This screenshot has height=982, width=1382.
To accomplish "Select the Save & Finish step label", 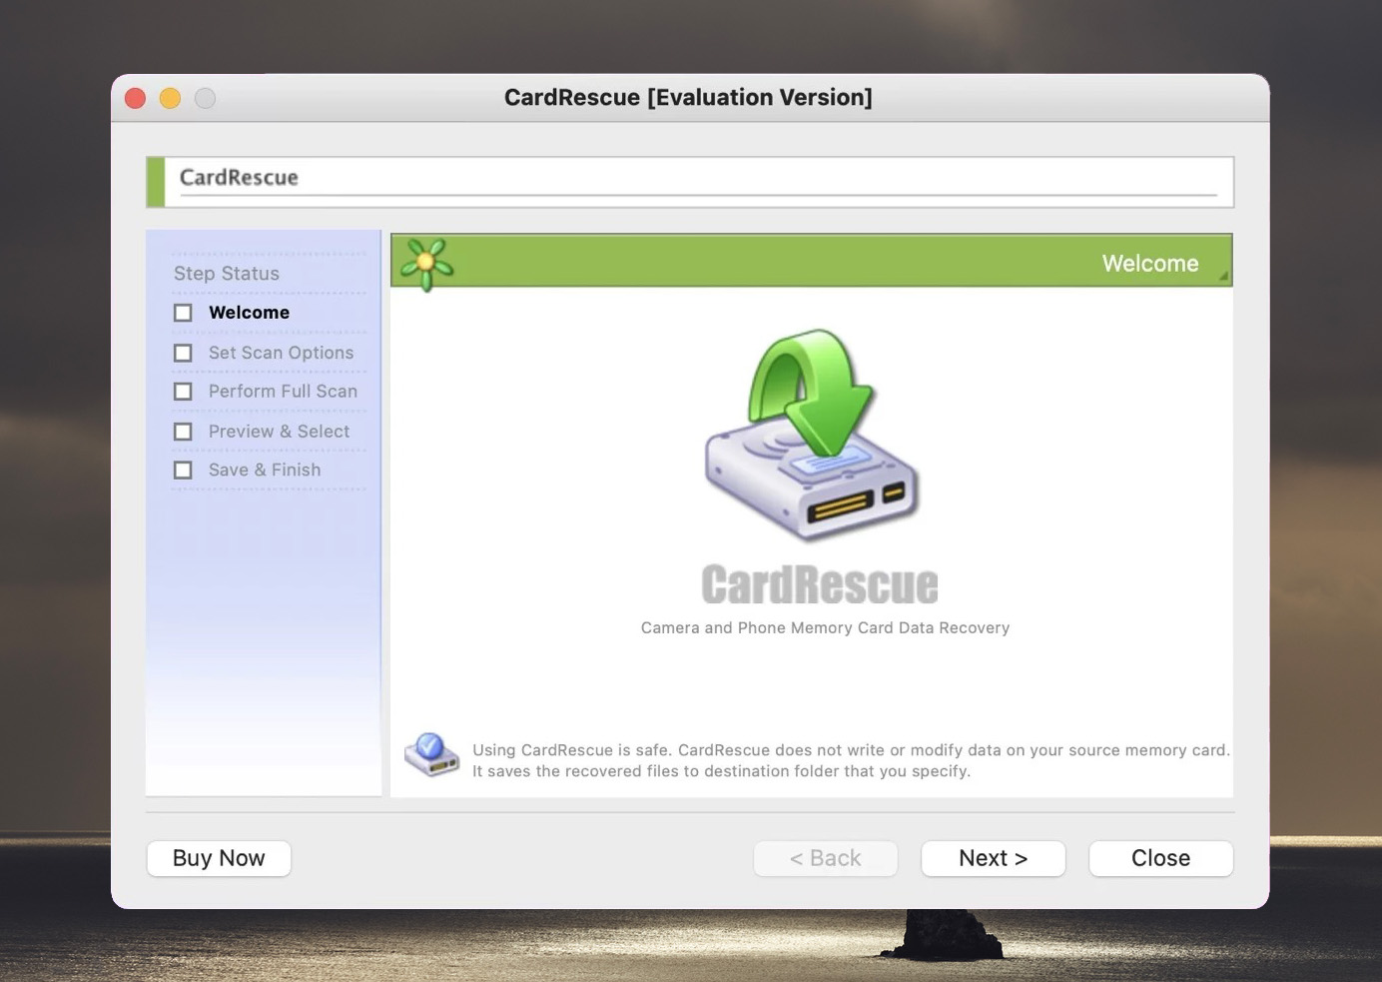I will (x=265, y=470).
